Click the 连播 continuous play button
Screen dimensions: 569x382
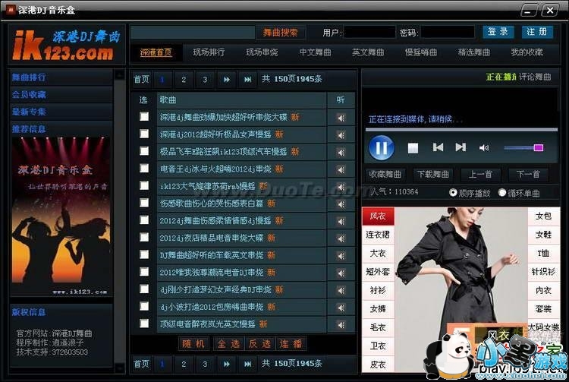click(x=291, y=344)
